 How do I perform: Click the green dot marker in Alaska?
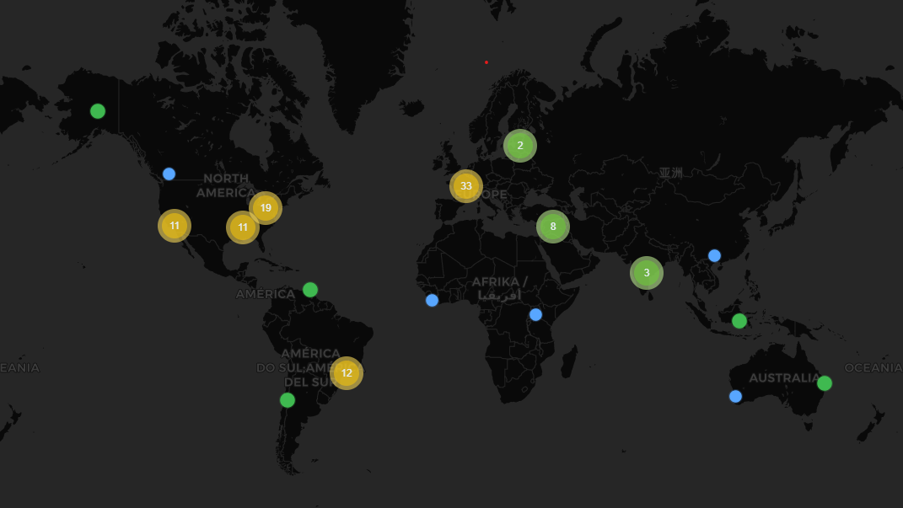click(97, 110)
